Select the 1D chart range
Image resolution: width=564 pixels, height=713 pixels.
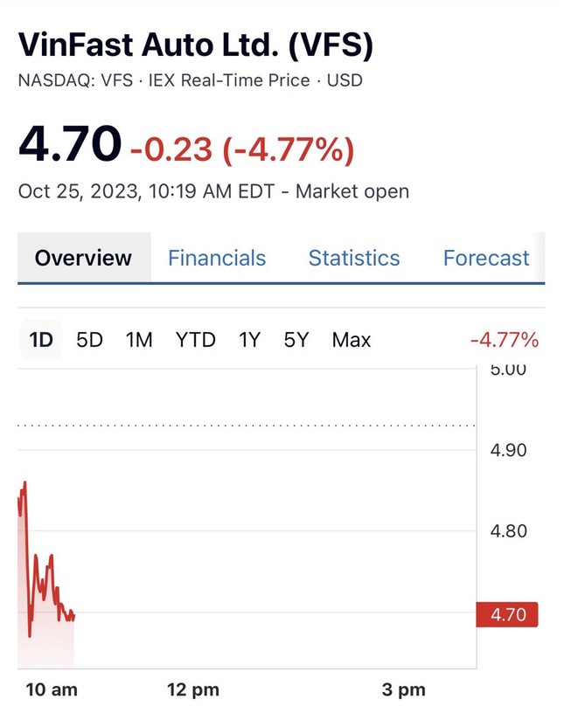(41, 340)
